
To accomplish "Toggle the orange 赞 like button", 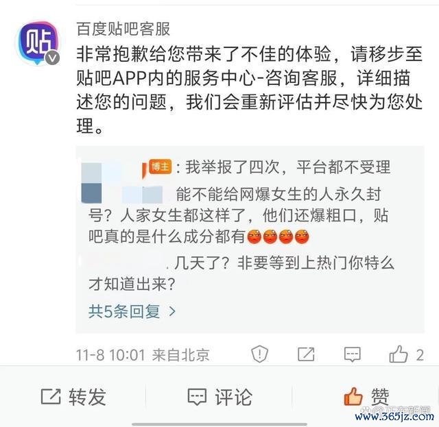I will (366, 396).
